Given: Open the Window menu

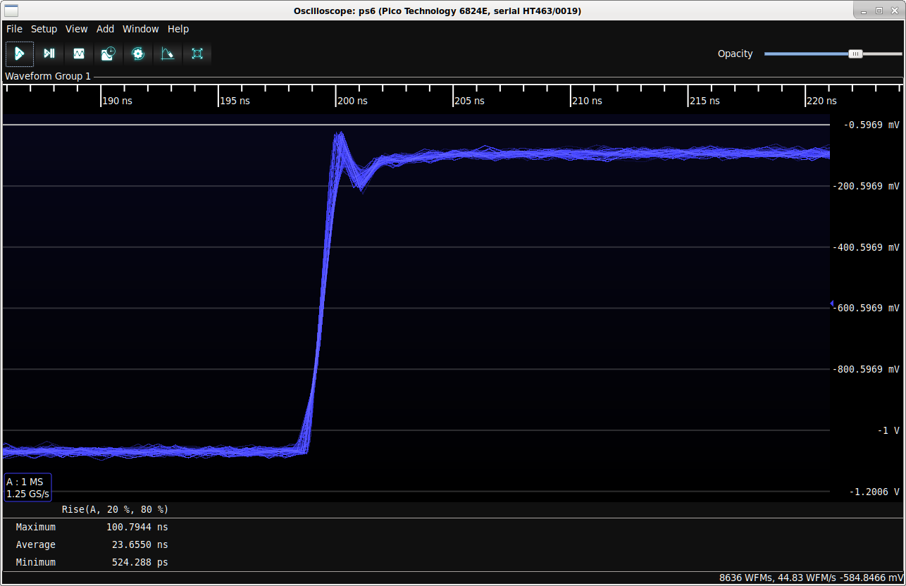Looking at the screenshot, I should coord(141,29).
